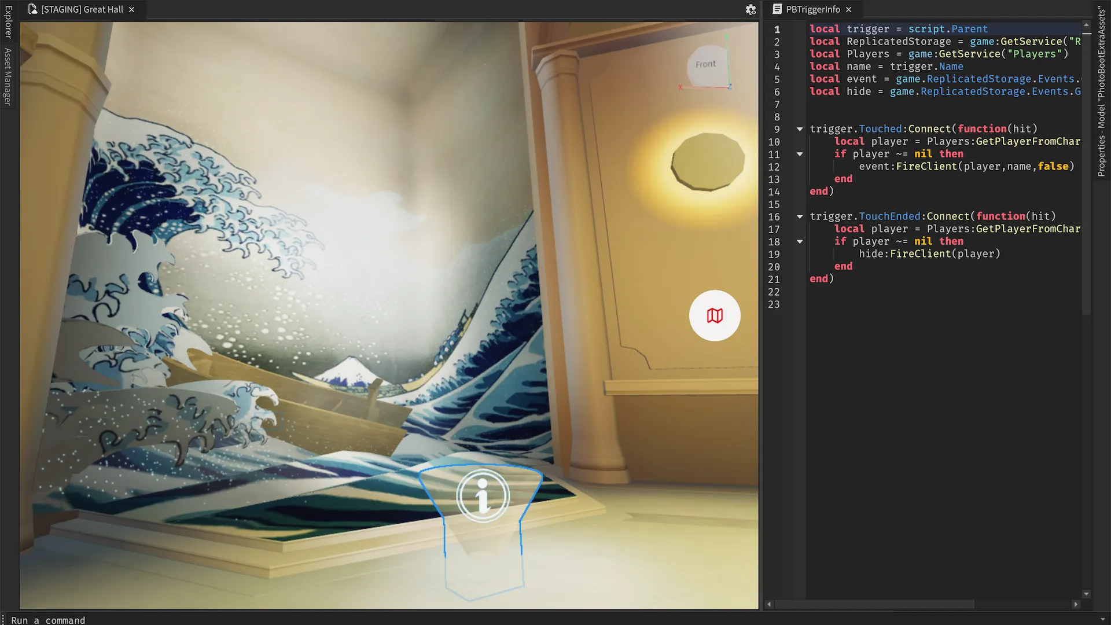Open the command bar dropdown arrow
The image size is (1111, 625).
click(1102, 620)
